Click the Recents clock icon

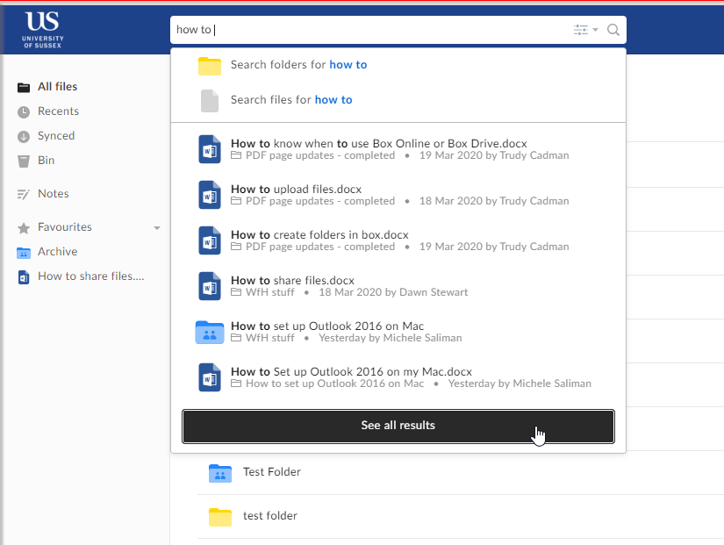click(24, 112)
